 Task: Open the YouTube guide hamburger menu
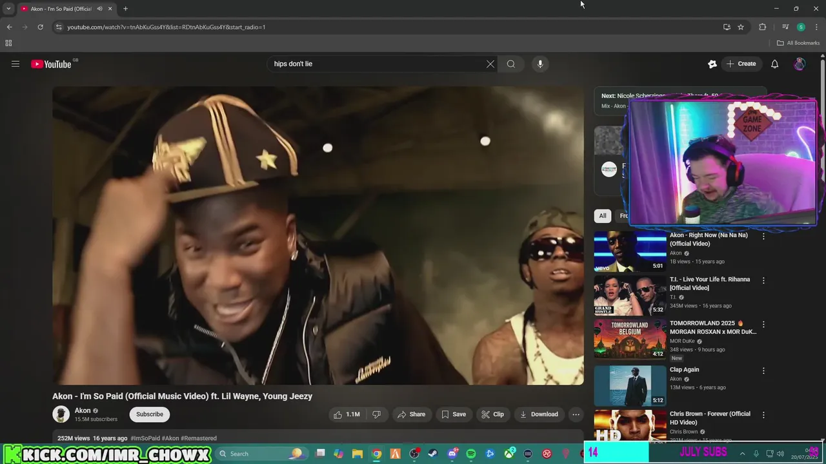coord(15,64)
